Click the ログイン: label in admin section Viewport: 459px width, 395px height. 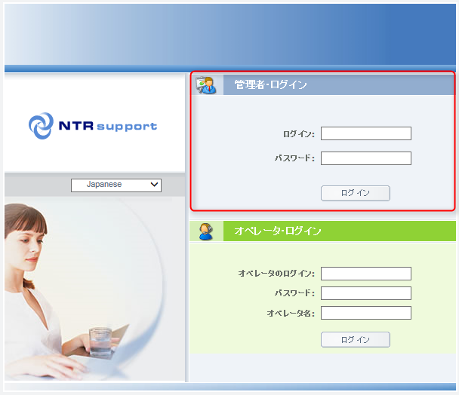coord(299,134)
